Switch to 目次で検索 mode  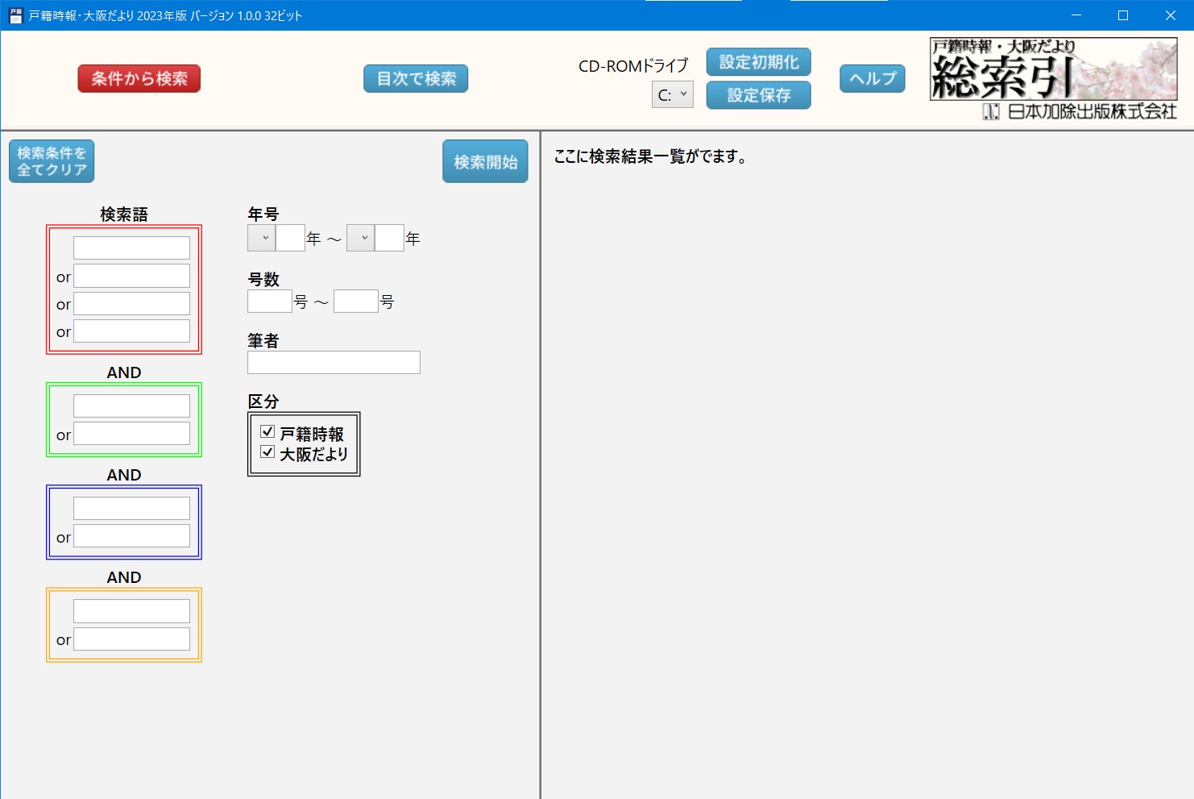pyautogui.click(x=416, y=78)
